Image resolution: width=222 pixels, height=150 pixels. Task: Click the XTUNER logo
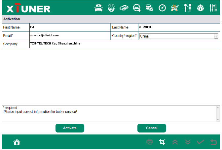coord(28,8)
